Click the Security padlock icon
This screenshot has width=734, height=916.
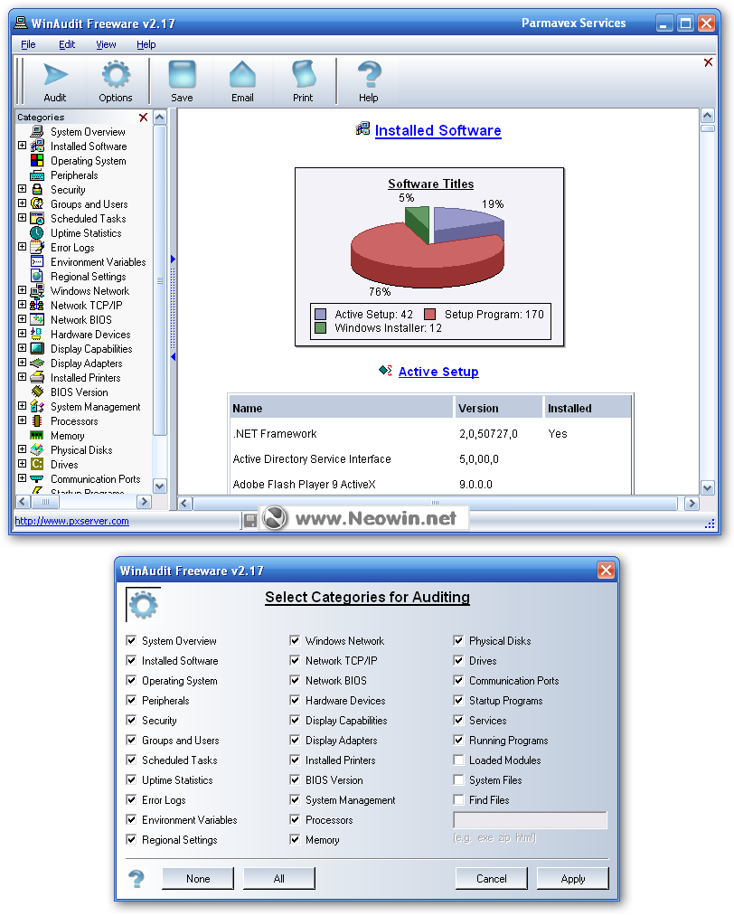(x=37, y=189)
